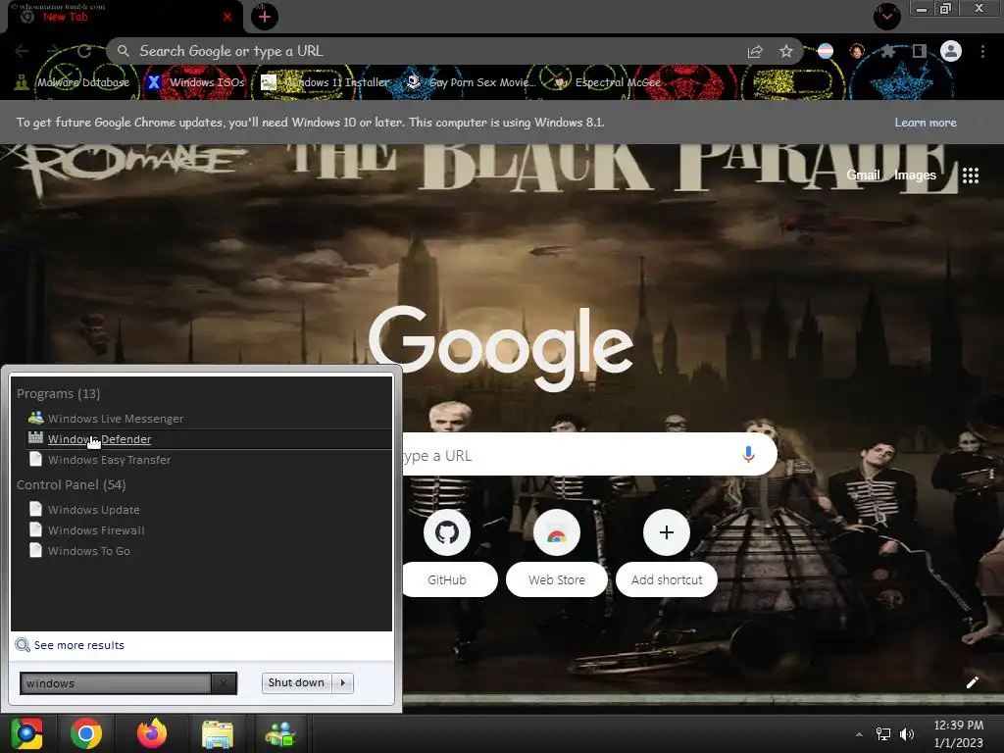Click the Forward arrow in Chrome toolbar

tap(53, 51)
